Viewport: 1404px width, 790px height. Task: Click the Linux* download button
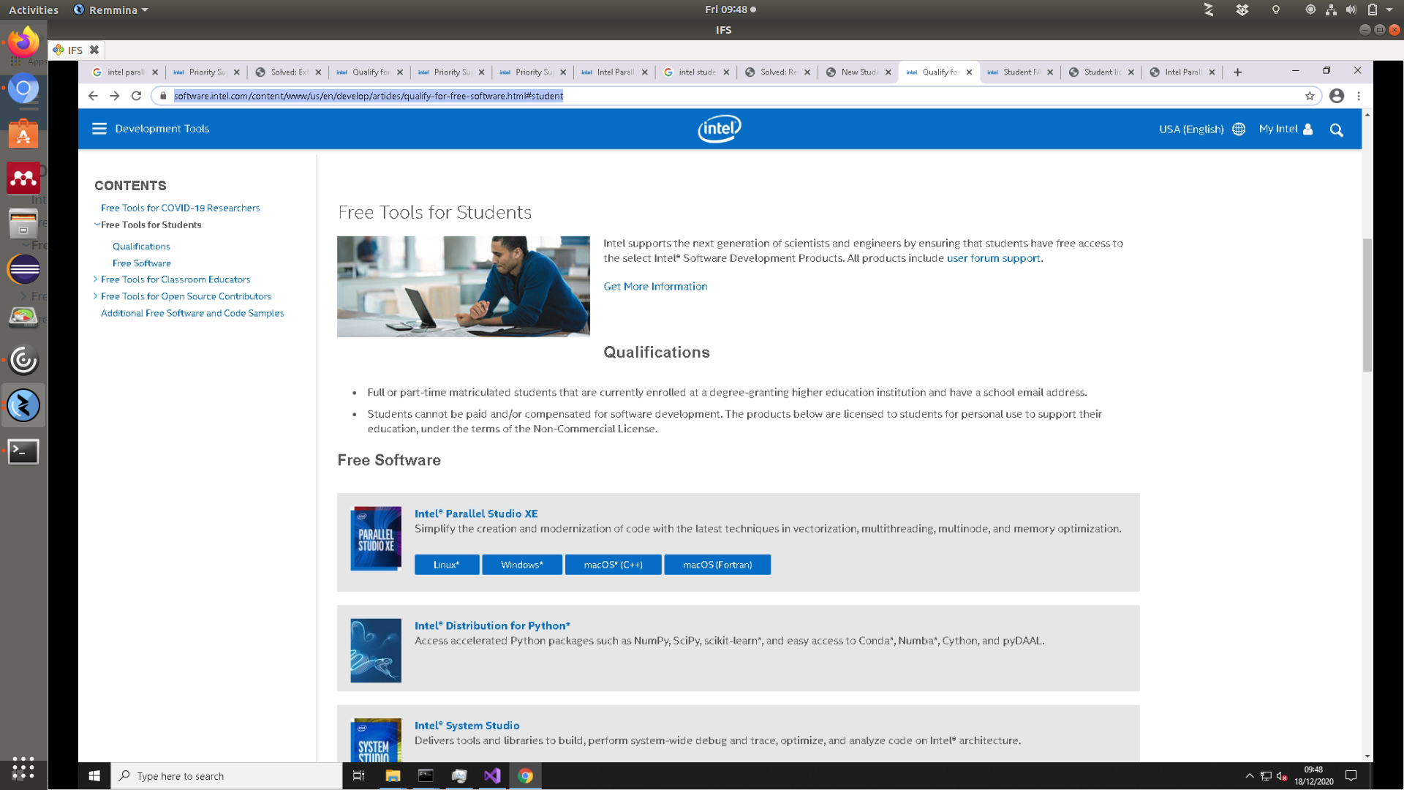(x=446, y=565)
